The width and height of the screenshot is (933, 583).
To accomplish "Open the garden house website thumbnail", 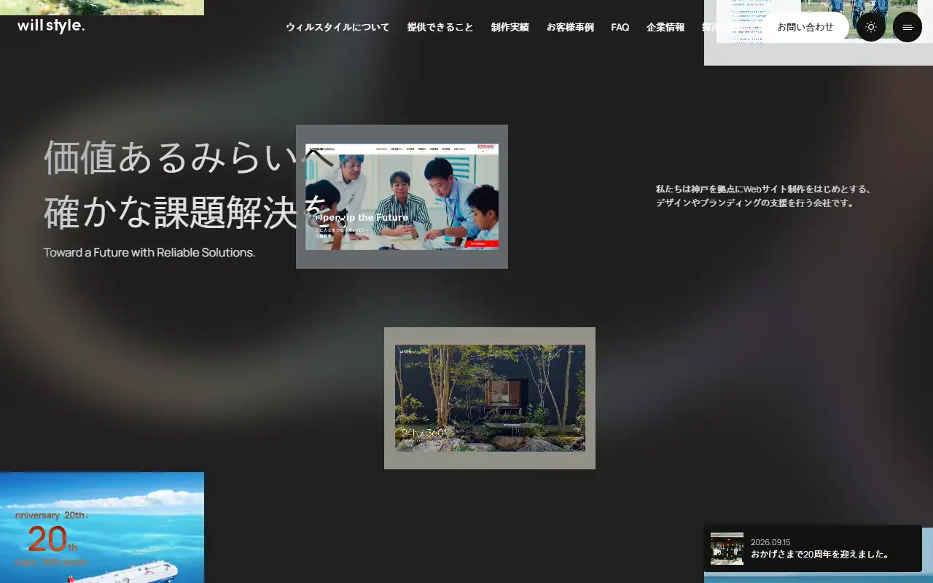I will [x=490, y=398].
